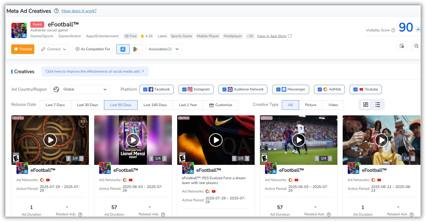The height and width of the screenshot is (222, 426).
Task: Click the Mobile Player label tag
Action: click(208, 36)
